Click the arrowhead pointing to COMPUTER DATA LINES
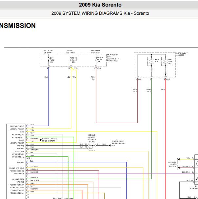198x199 pixels. pos(41,140)
